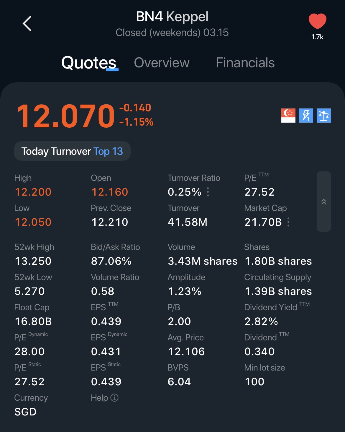Select the Quotes tab

(x=89, y=63)
